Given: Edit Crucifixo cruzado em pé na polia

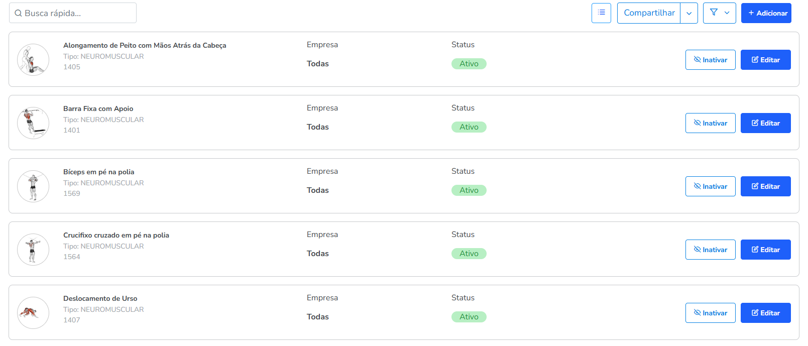Looking at the screenshot, I should (x=765, y=250).
